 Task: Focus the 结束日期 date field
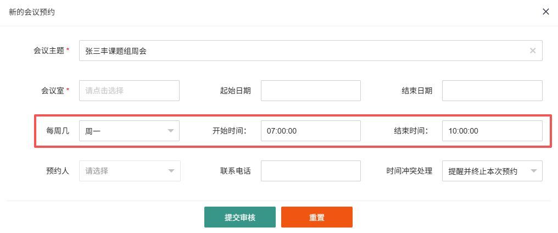[492, 91]
